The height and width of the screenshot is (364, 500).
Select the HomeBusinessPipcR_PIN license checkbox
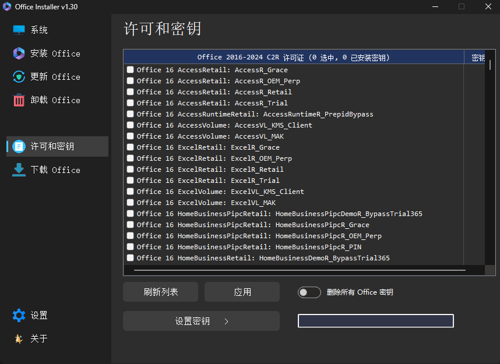(130, 247)
